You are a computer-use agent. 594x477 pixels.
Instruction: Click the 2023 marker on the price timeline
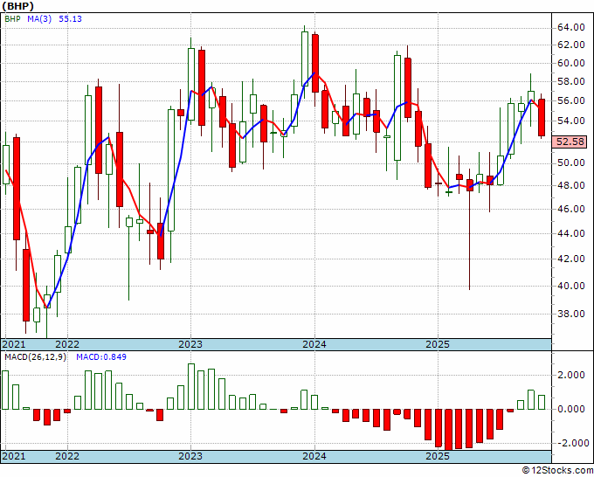[190, 344]
